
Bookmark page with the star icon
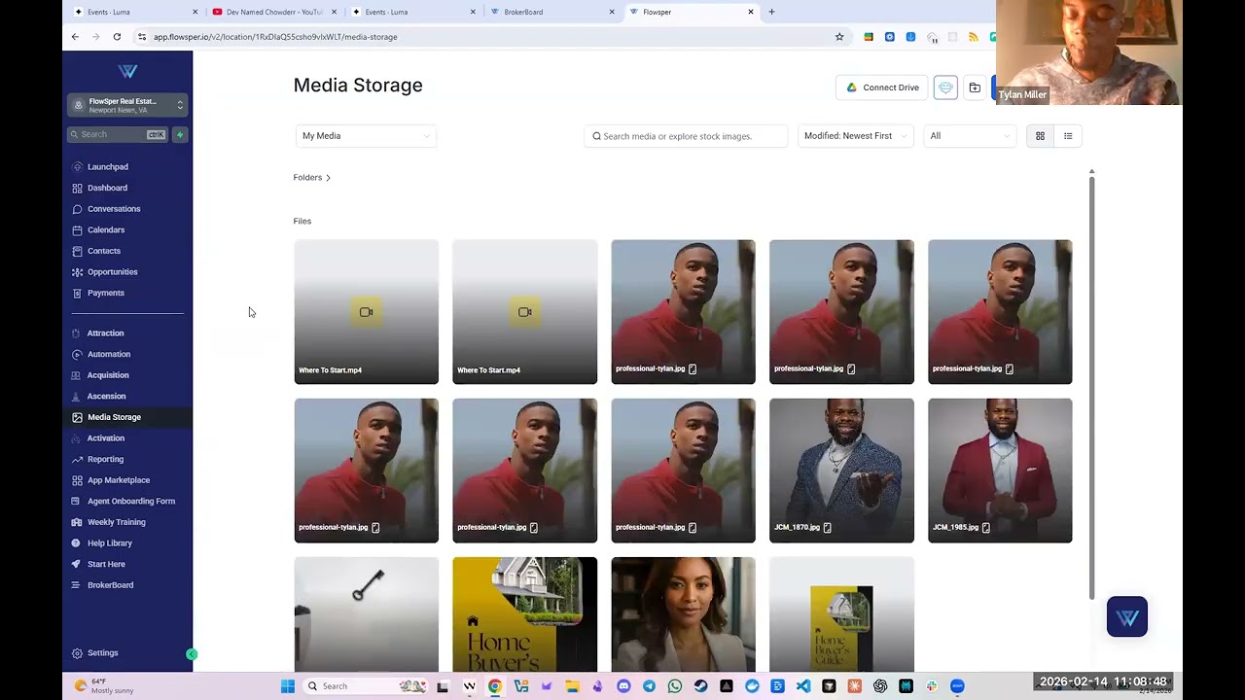[839, 37]
